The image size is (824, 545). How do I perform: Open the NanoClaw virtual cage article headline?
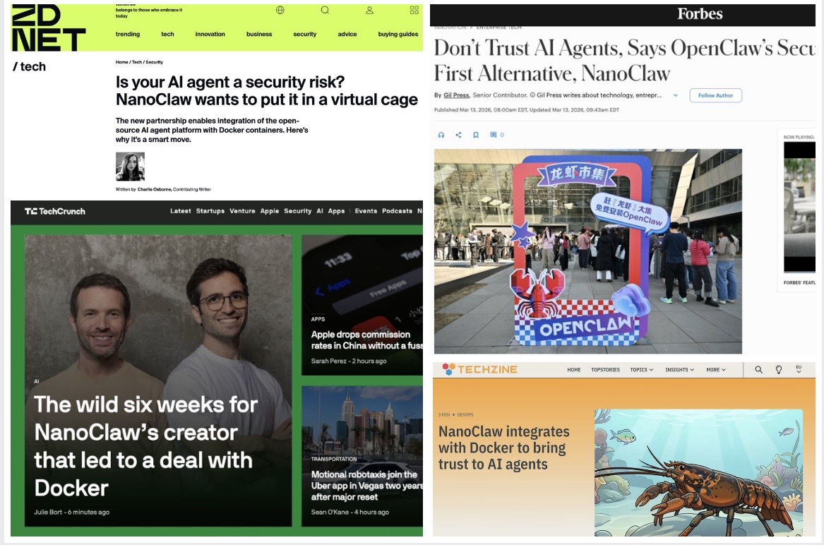coord(267,90)
